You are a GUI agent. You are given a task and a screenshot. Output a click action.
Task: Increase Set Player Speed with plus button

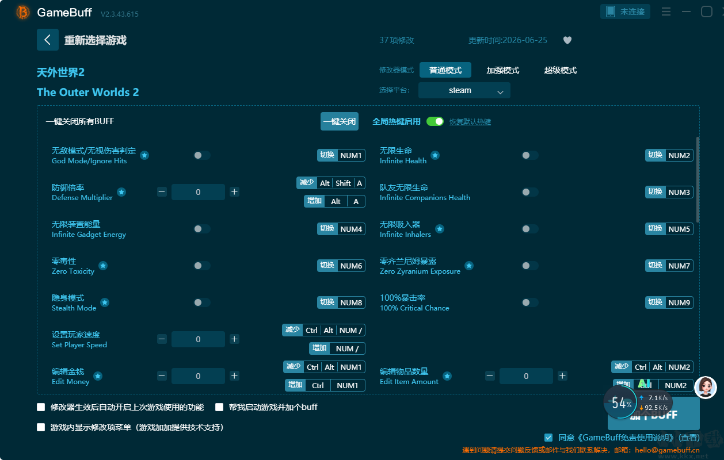click(x=234, y=339)
